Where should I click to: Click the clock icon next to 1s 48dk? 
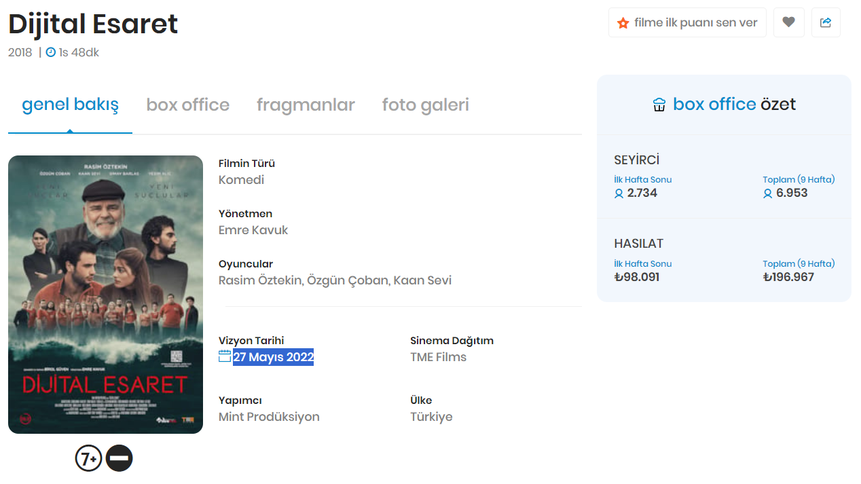[51, 52]
